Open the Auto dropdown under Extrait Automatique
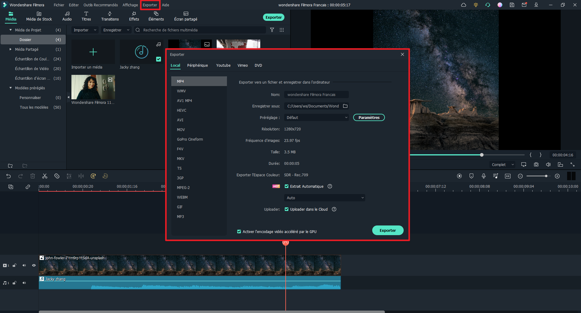The image size is (581, 313). tap(324, 198)
